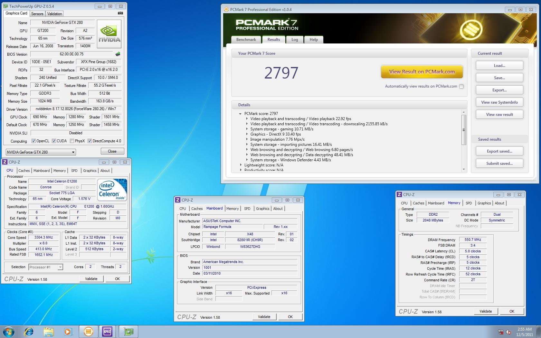Expand Graphics - DirectX 9 entry

click(x=247, y=134)
